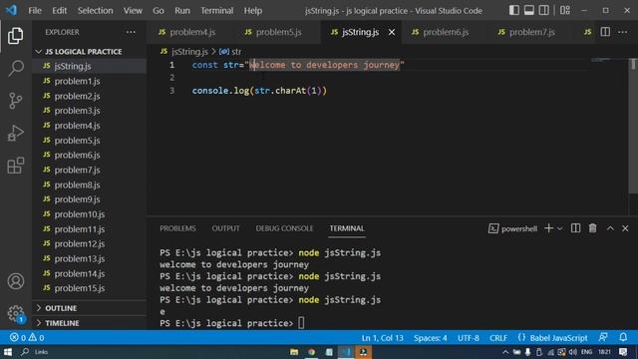Open the Source Control view
638x359 pixels.
(x=16, y=101)
